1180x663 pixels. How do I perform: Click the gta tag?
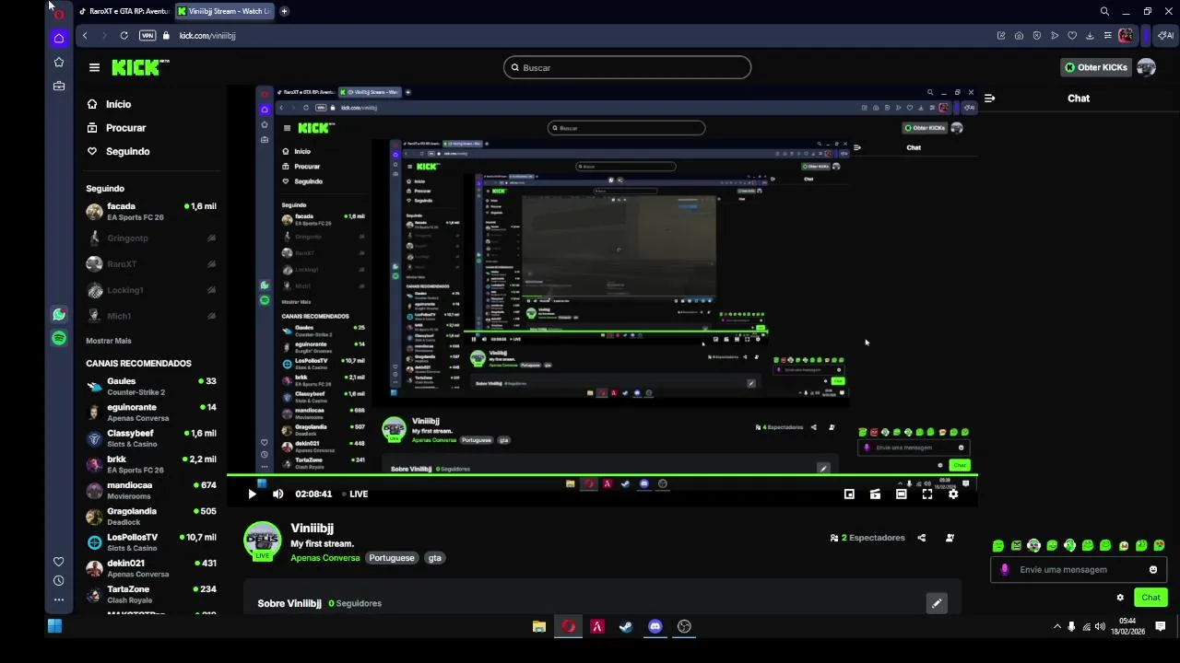tap(434, 558)
